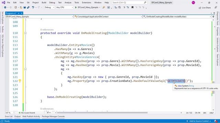
Task: Click the Save All toolbar icon
Action: (x=28, y=8)
